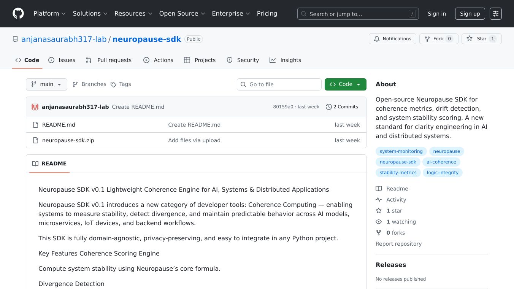Select the ai-coherence topic tag
Screen dimensions: 514x289
(x=441, y=162)
